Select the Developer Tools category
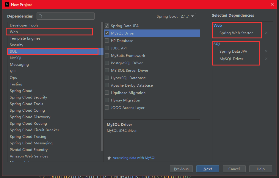 click(54, 25)
